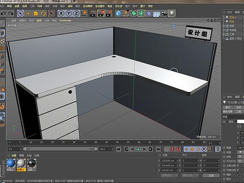Toggle position keyframe recording
The height and width of the screenshot is (183, 244).
[186, 149]
